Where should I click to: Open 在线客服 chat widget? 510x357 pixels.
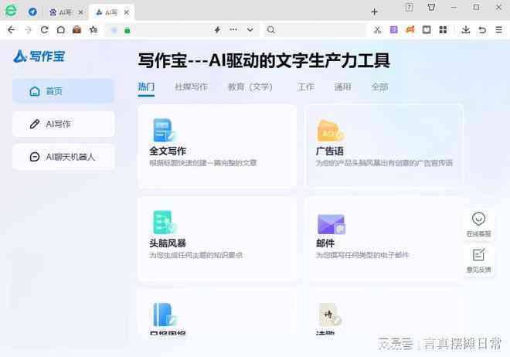[478, 224]
